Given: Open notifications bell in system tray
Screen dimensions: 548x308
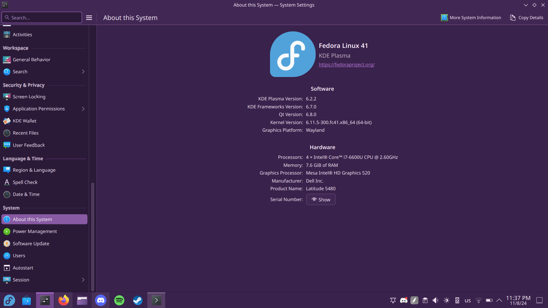Looking at the screenshot, I should (x=393, y=300).
